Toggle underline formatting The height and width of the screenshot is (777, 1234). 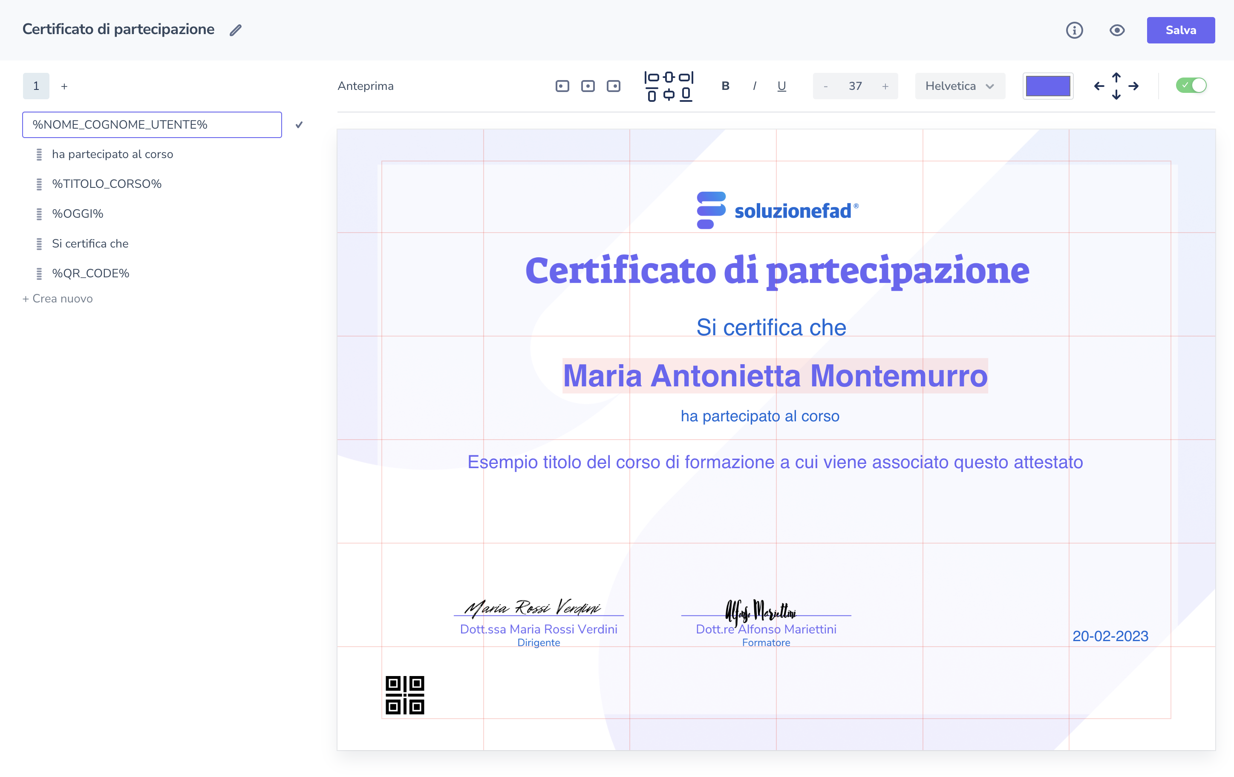[x=781, y=86]
